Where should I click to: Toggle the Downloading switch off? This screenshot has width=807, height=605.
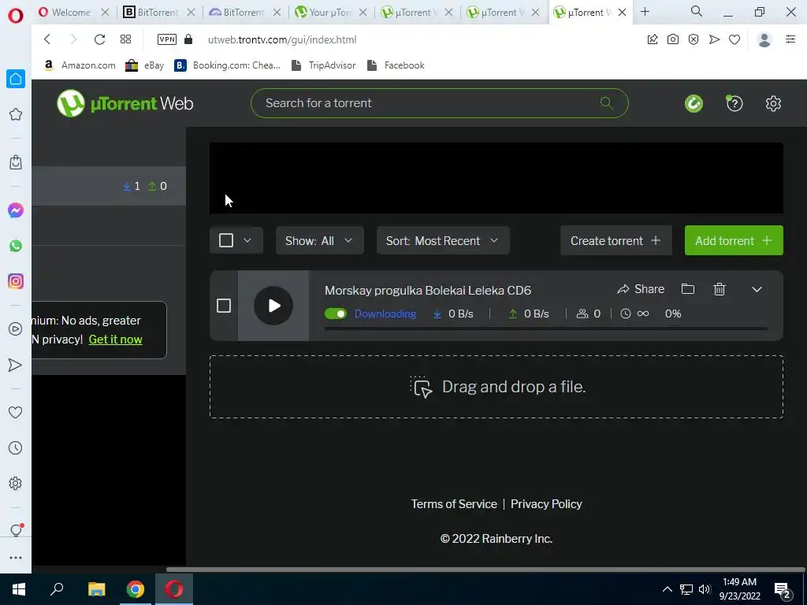coord(336,314)
